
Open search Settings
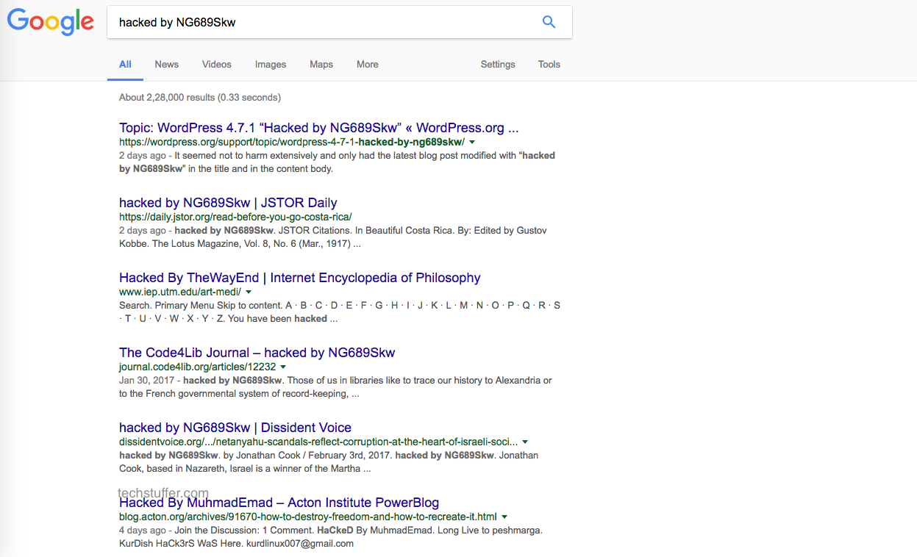498,65
